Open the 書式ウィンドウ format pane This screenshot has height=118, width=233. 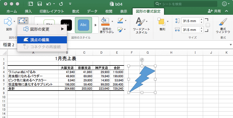pos(223,25)
